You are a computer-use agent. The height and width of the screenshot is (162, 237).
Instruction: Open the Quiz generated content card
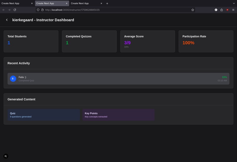44,115
